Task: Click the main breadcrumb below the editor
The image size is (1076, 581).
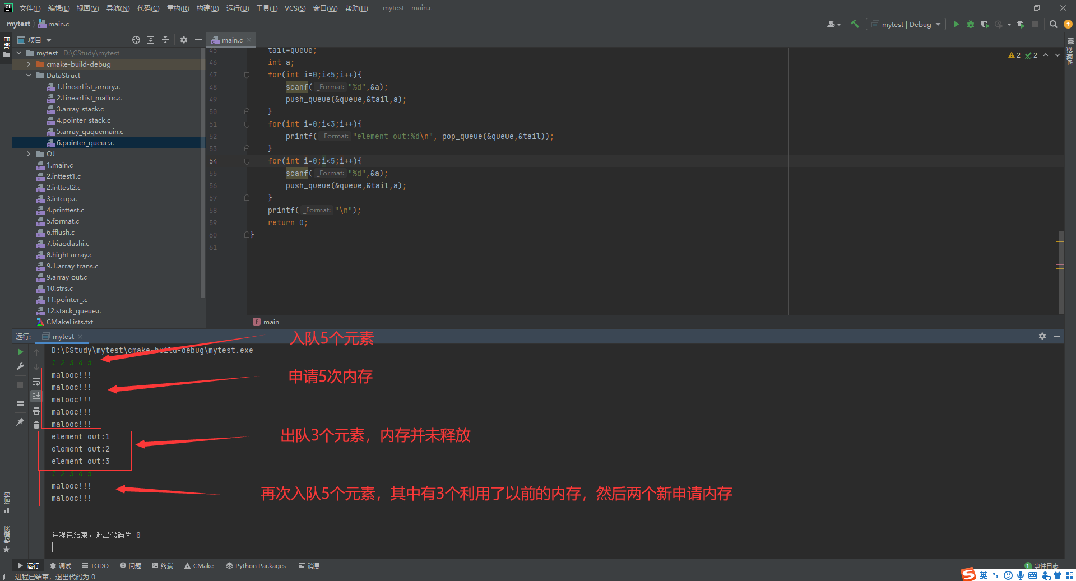Action: 266,322
